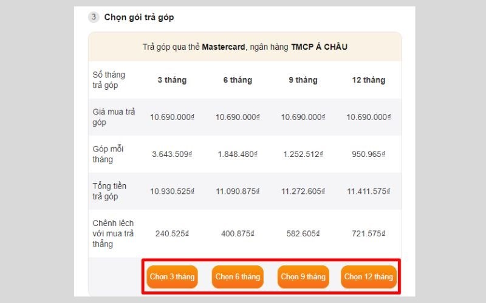486x303 pixels.
Task: Pick the "Chọn 12 tháng" plan button
Action: (x=368, y=277)
